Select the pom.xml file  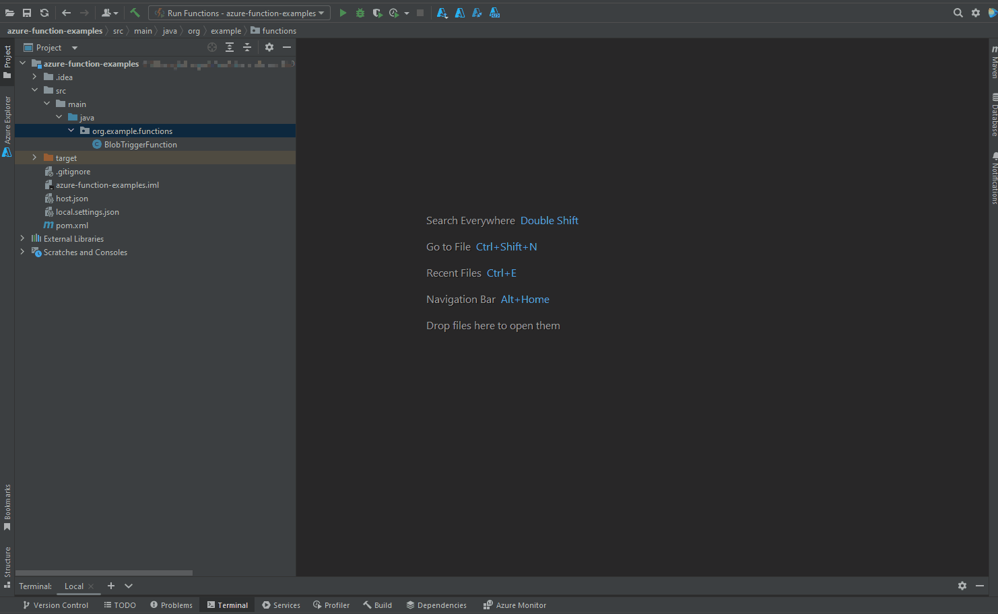click(66, 226)
